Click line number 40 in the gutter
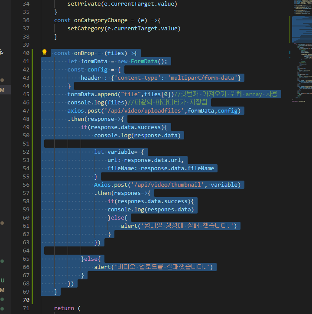 pyautogui.click(x=26, y=53)
